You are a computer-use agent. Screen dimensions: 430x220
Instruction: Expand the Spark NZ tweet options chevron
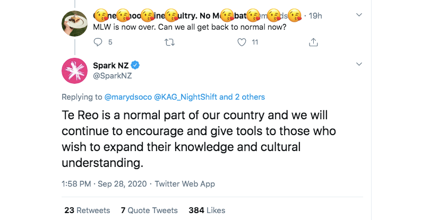pyautogui.click(x=359, y=65)
